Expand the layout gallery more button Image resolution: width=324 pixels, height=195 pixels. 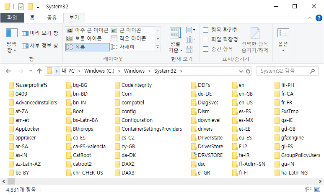click(158, 47)
